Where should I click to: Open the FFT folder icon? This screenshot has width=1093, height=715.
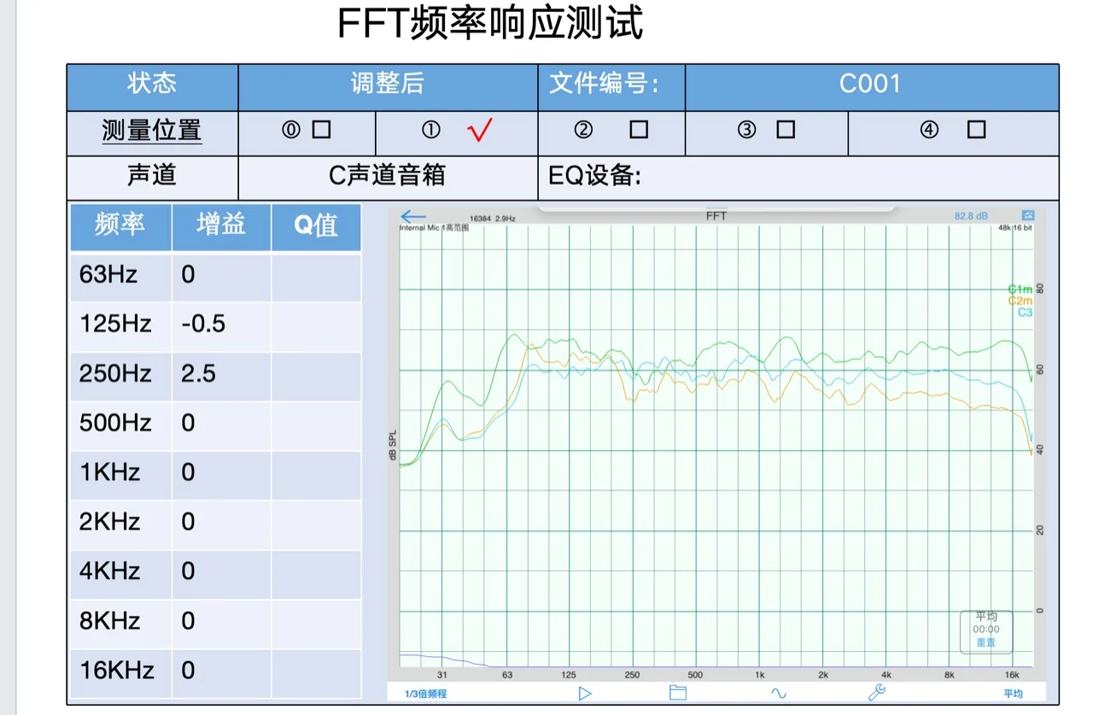(x=678, y=693)
